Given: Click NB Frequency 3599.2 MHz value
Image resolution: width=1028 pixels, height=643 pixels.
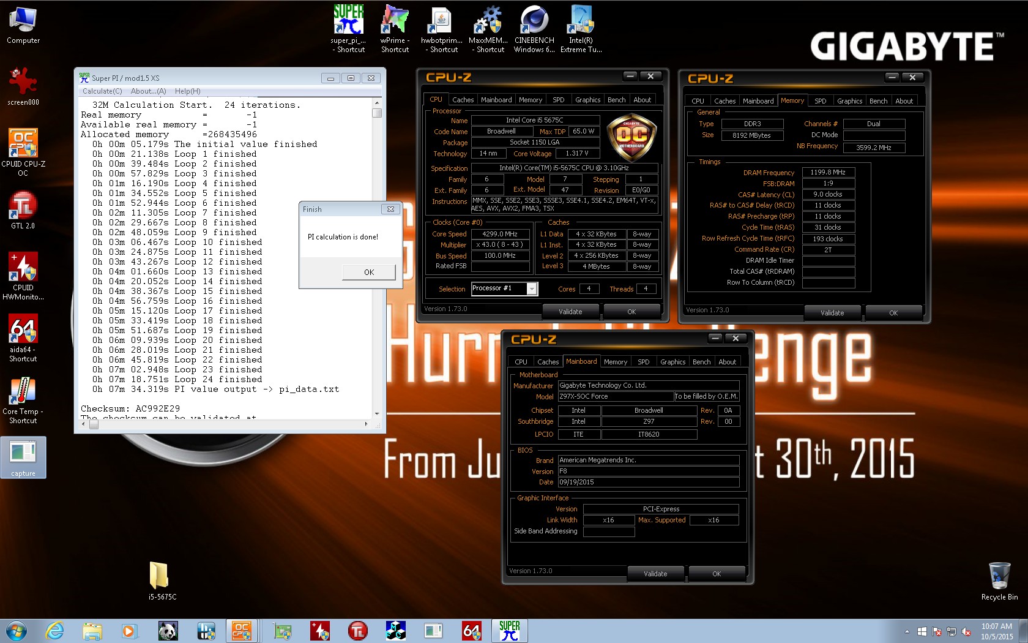Looking at the screenshot, I should pyautogui.click(x=874, y=148).
